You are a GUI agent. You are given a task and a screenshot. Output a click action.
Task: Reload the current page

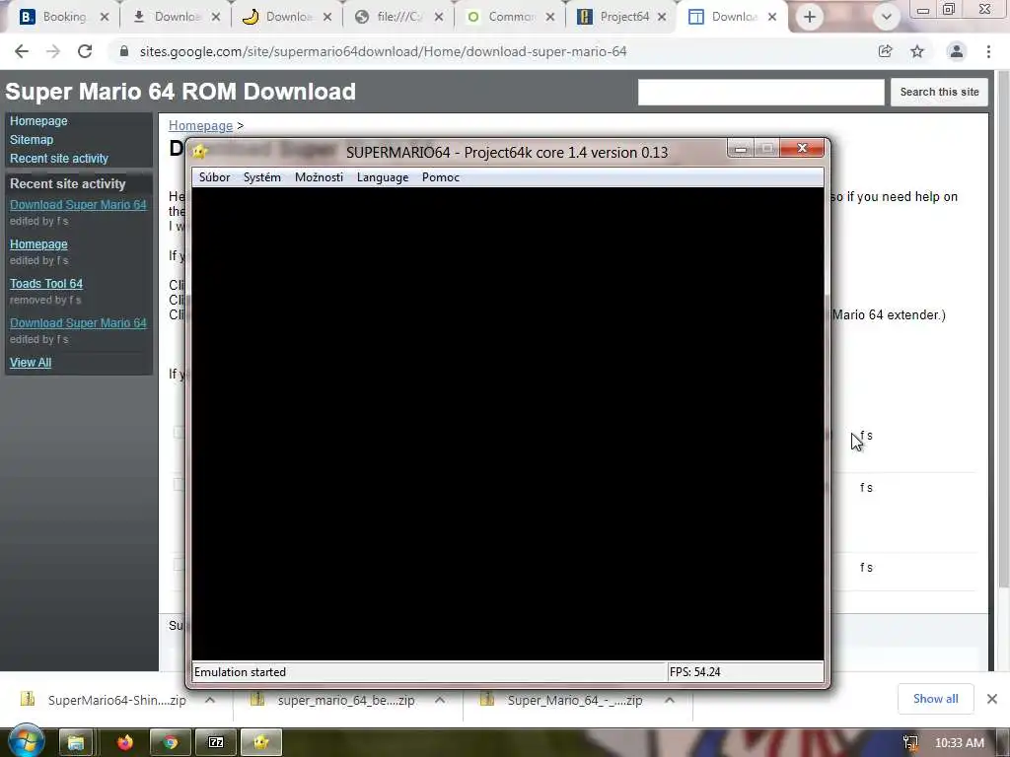(85, 51)
